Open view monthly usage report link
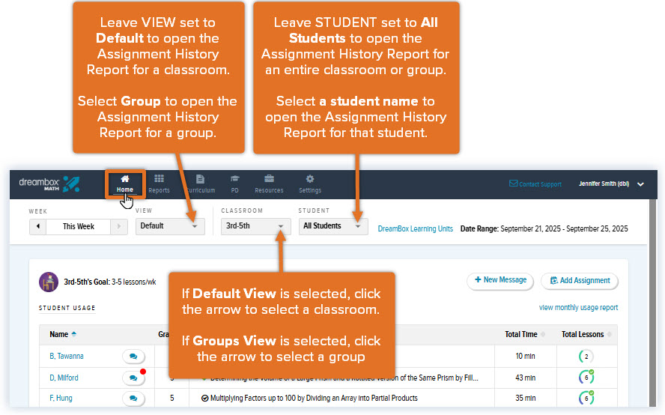The image size is (665, 415). 578,308
